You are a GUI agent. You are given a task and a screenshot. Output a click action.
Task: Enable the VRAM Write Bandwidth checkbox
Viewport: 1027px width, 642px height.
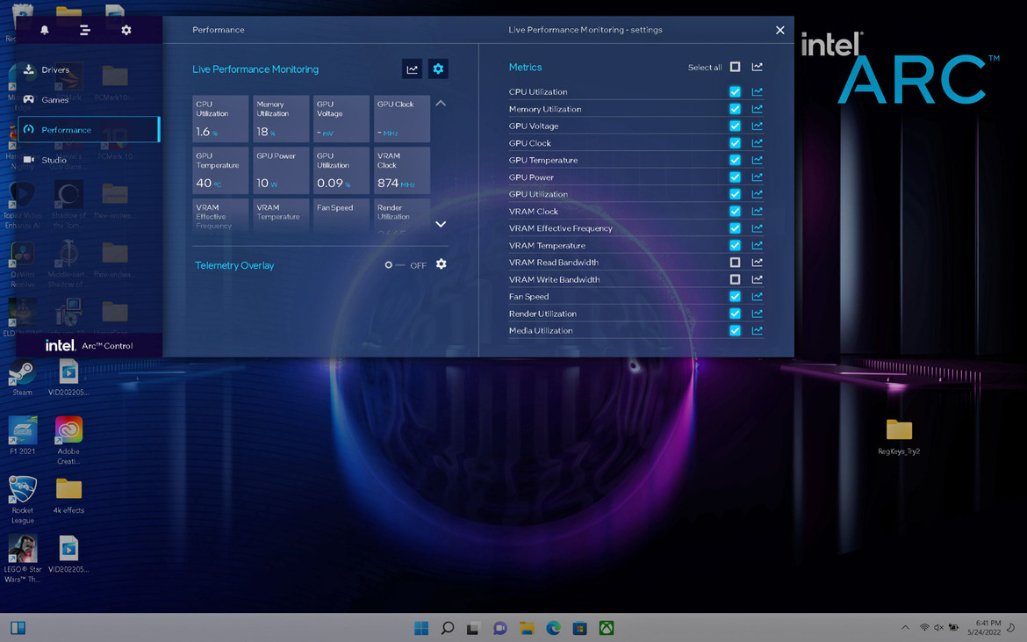click(735, 279)
